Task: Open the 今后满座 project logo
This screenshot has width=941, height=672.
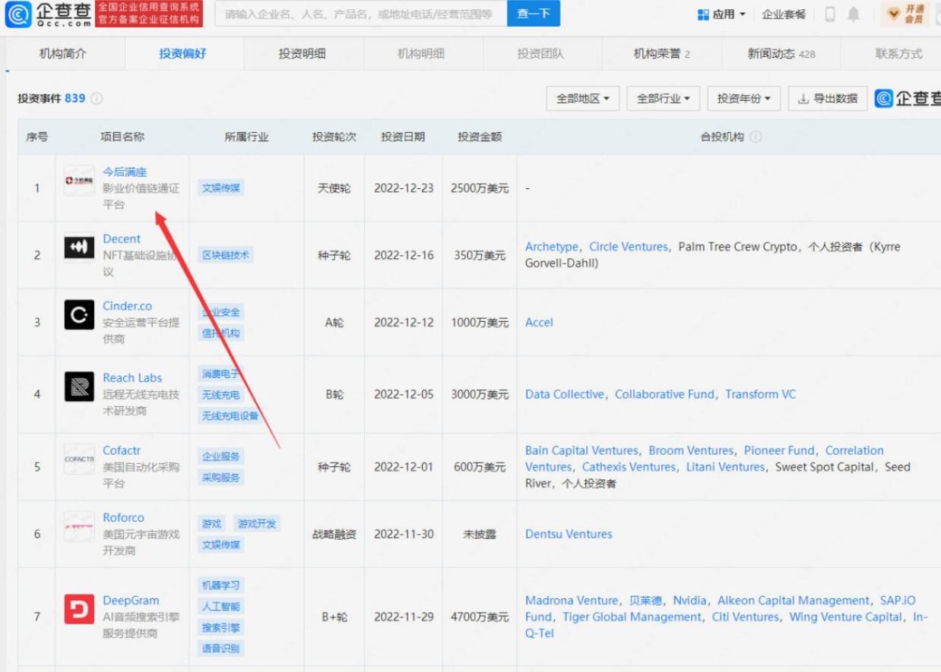Action: coord(79,181)
